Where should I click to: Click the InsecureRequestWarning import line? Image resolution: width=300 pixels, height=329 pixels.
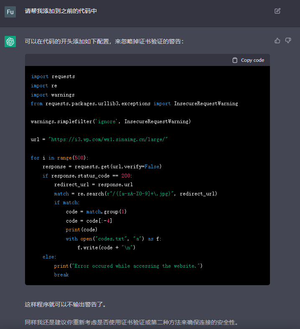[134, 103]
